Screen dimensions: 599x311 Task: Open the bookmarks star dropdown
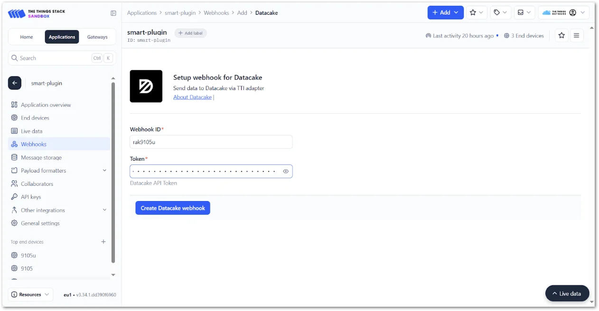[x=477, y=13]
